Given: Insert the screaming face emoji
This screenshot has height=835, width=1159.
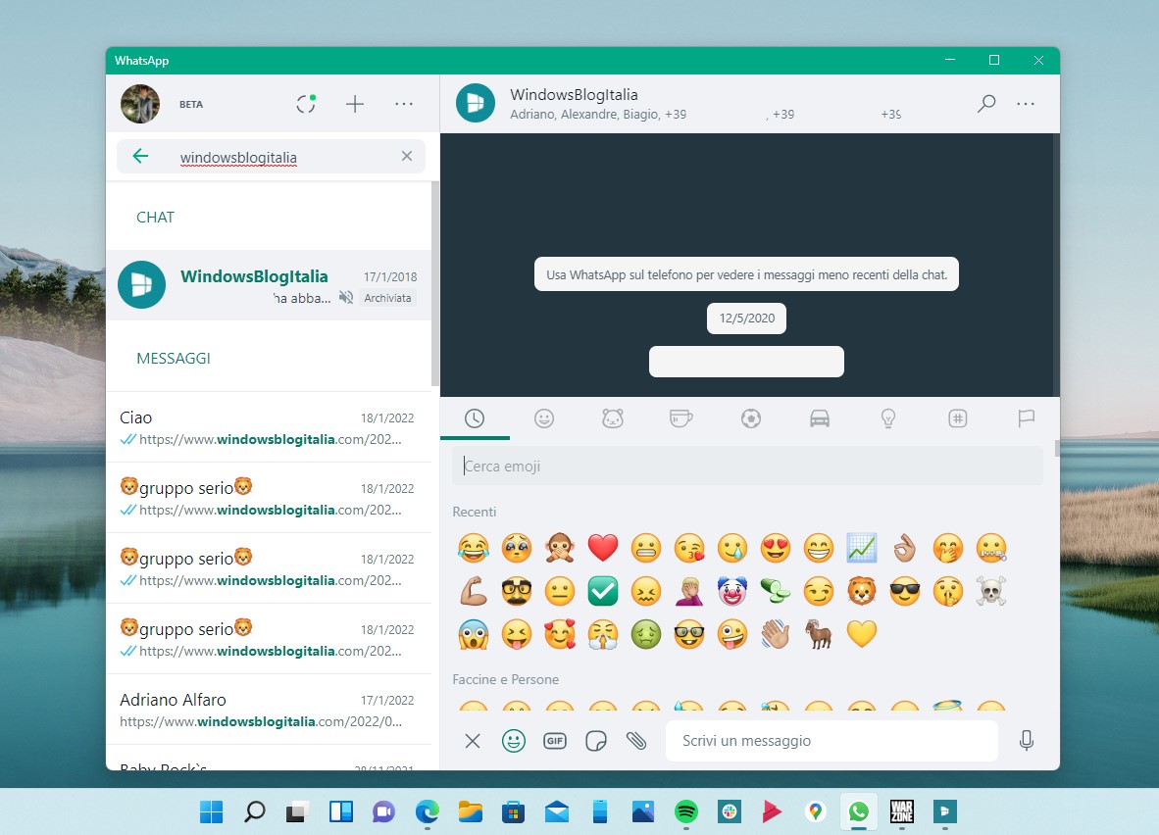Looking at the screenshot, I should [x=473, y=634].
